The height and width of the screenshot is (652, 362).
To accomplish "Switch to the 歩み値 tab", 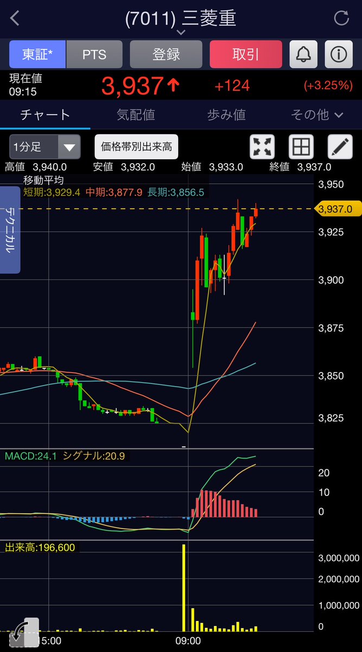I will point(226,115).
